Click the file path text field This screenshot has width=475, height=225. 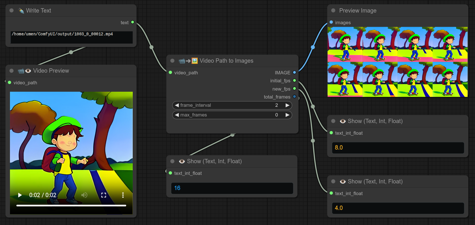(71, 37)
